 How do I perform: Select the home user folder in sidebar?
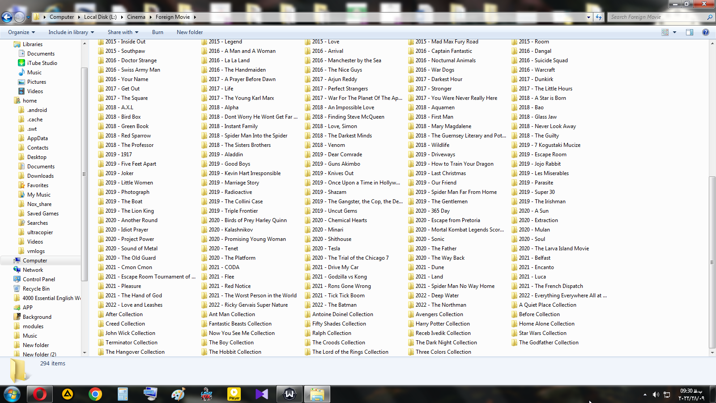pos(30,101)
